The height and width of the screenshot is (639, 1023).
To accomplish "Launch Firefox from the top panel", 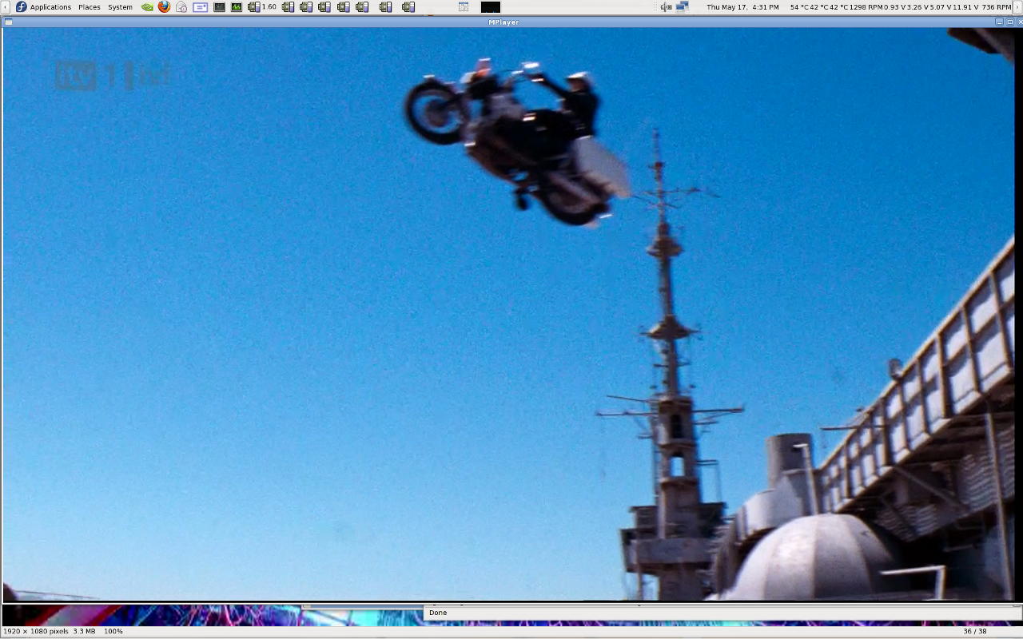I will [x=165, y=7].
